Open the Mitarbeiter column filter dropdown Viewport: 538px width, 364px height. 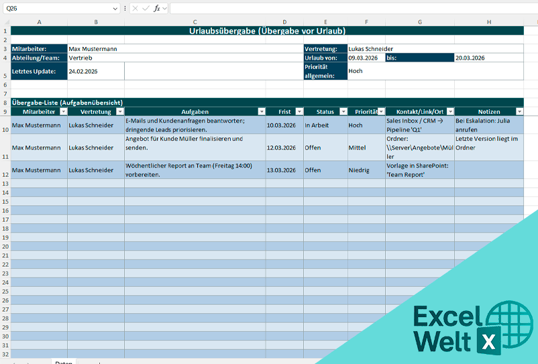point(63,111)
